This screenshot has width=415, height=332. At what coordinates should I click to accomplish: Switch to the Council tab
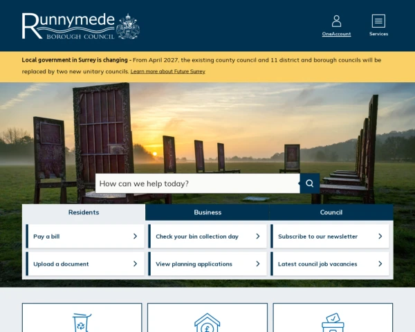click(331, 212)
